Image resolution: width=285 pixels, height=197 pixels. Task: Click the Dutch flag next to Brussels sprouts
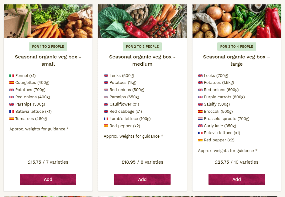tap(200, 119)
